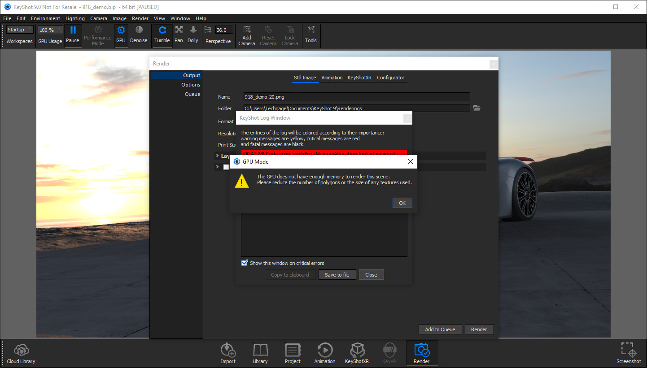Browse for output folder icon
Viewport: 647px width, 368px height.
point(477,108)
